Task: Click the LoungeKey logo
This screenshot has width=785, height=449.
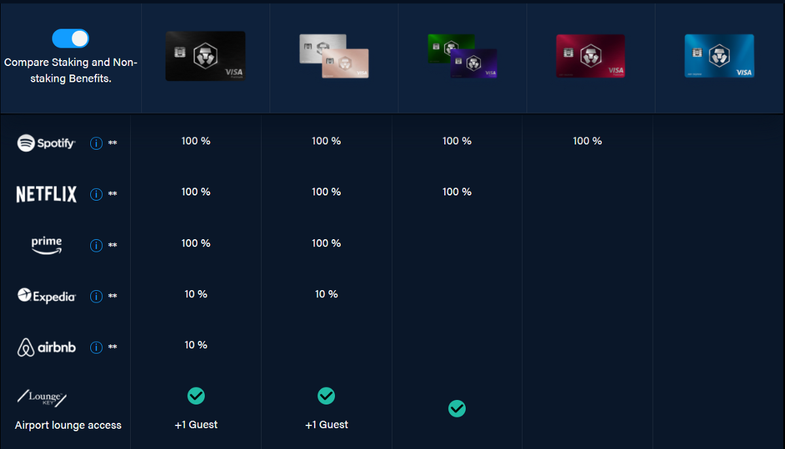Action: (x=43, y=397)
